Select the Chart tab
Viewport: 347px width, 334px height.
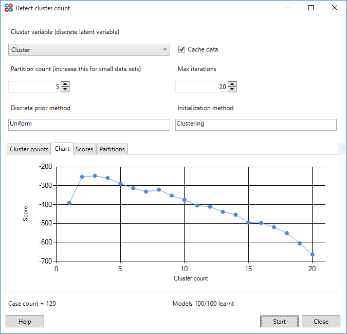pyautogui.click(x=62, y=149)
